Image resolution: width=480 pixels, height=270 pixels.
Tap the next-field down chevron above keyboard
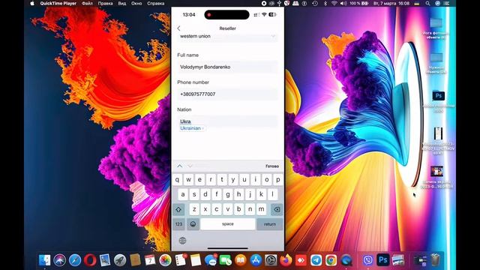pyautogui.click(x=190, y=166)
